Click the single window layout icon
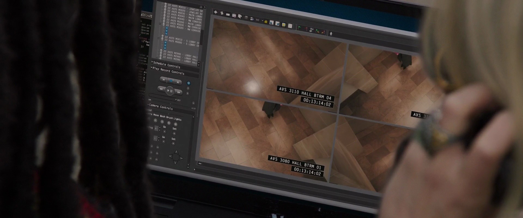 coord(234,16)
